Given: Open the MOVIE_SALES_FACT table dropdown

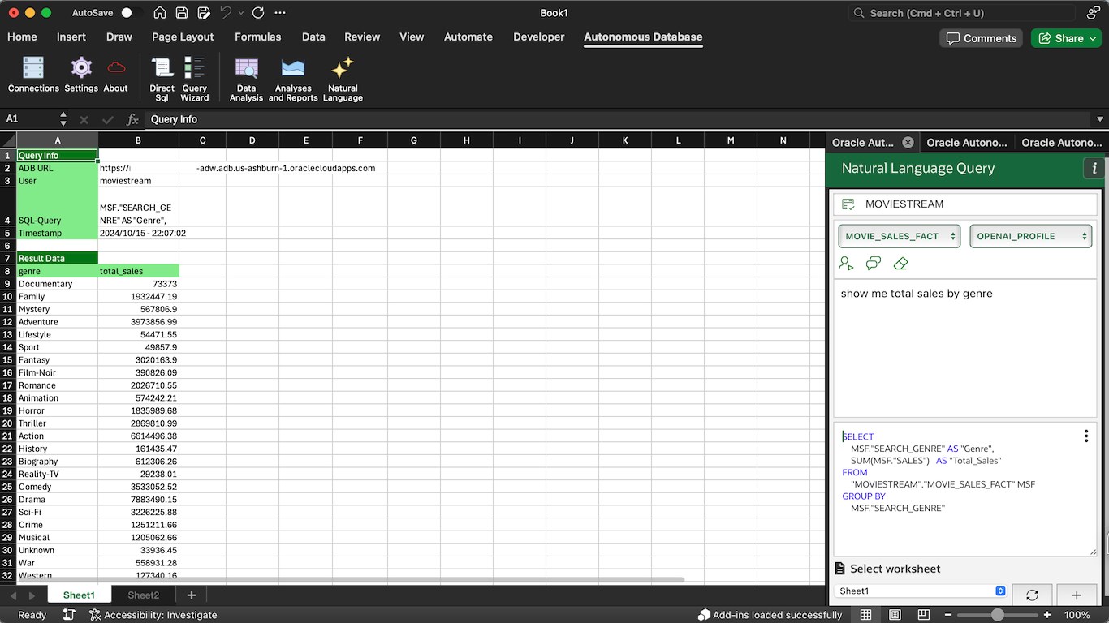Looking at the screenshot, I should [900, 236].
